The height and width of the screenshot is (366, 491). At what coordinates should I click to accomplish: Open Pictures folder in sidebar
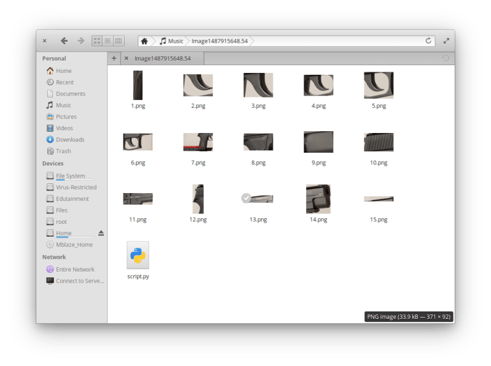pos(61,116)
